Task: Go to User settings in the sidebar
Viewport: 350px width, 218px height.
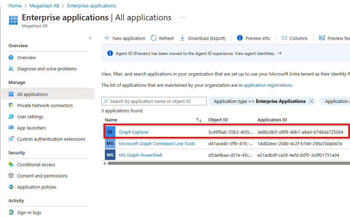Action: pyautogui.click(x=30, y=117)
